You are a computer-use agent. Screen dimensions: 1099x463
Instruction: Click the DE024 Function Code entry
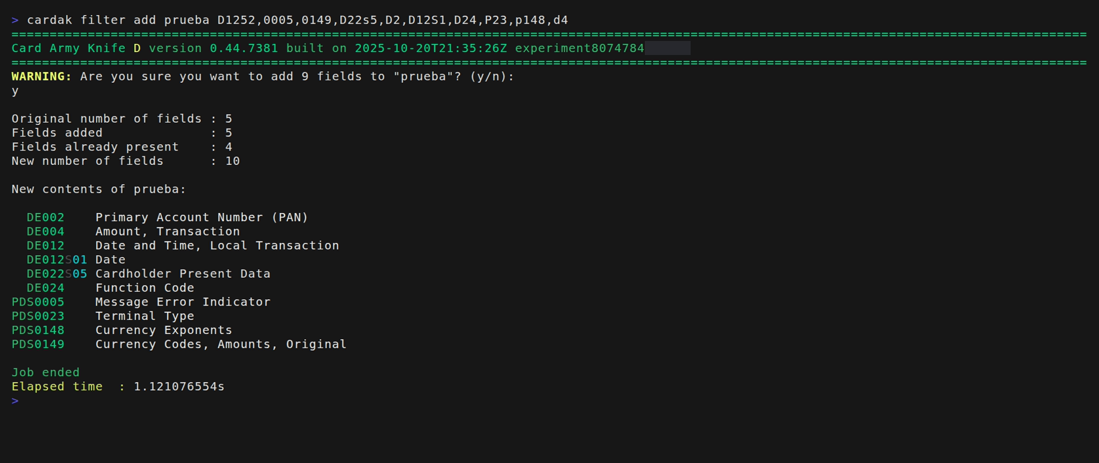pyautogui.click(x=45, y=288)
